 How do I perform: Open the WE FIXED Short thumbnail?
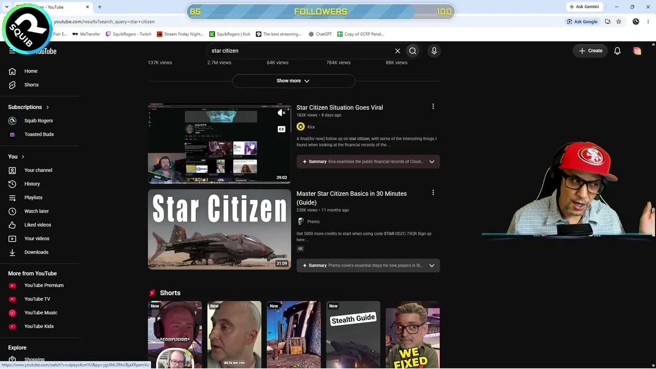tap(413, 335)
